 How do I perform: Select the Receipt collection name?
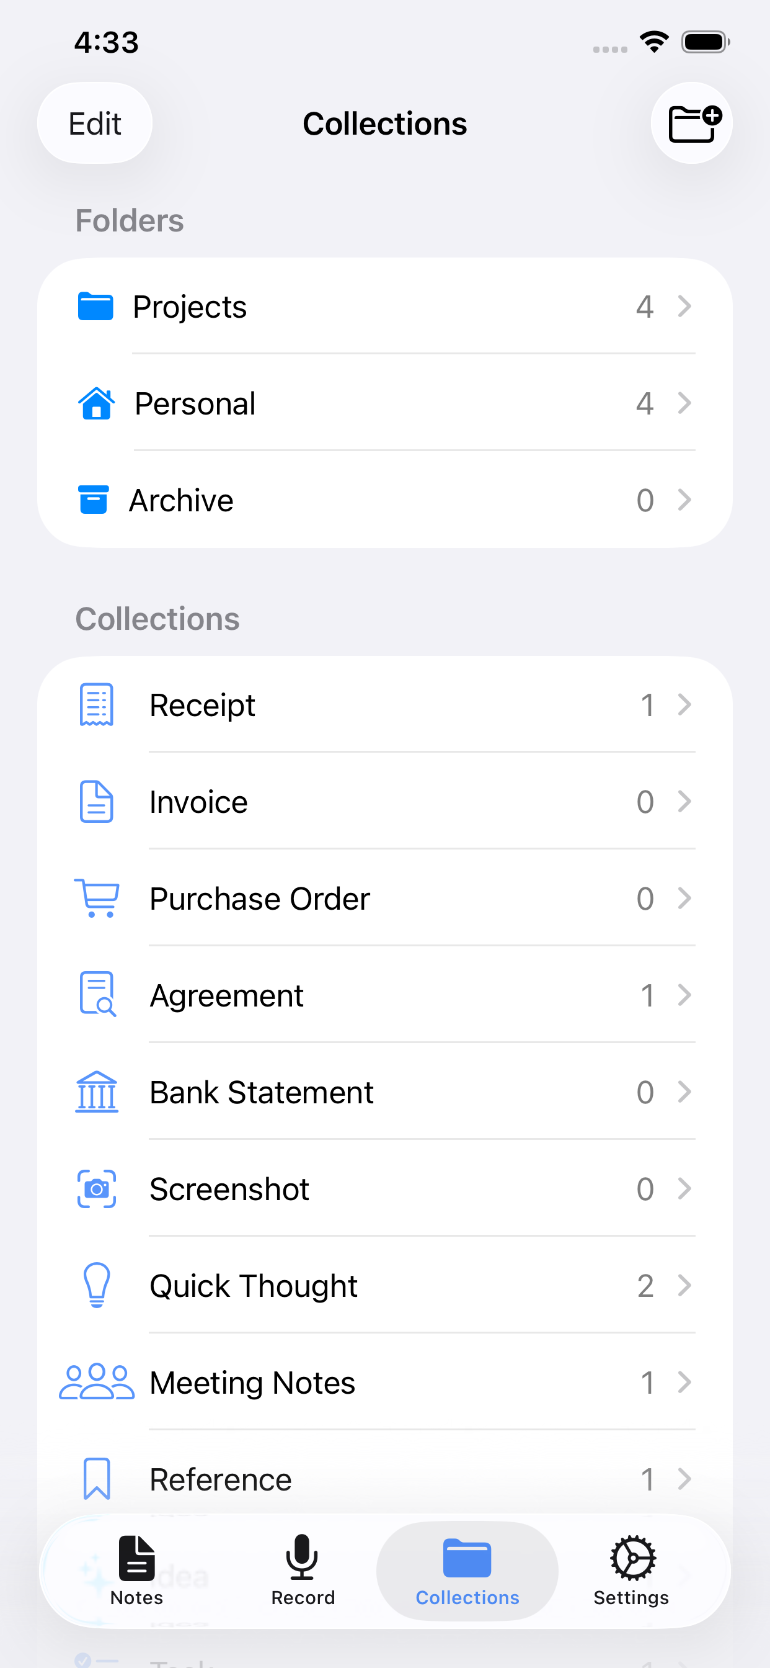click(x=202, y=706)
